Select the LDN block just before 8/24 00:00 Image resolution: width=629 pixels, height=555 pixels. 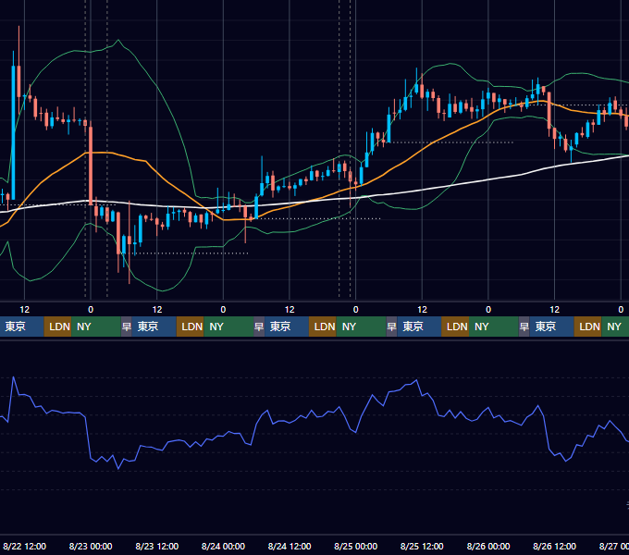[x=191, y=327]
